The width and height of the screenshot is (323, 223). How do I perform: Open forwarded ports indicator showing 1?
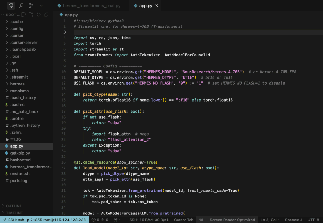117,220
